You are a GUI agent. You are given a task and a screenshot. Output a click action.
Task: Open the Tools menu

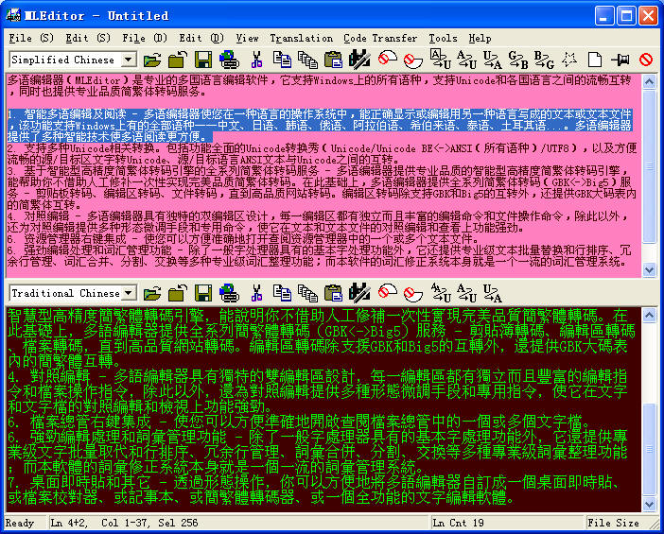(x=443, y=38)
